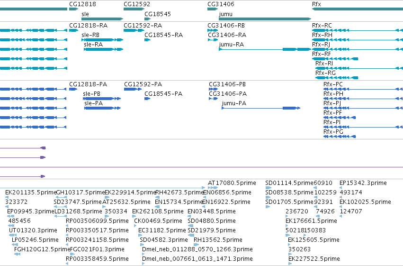Click the Rfx gene label
The width and height of the screenshot is (403, 266).
(316, 4)
